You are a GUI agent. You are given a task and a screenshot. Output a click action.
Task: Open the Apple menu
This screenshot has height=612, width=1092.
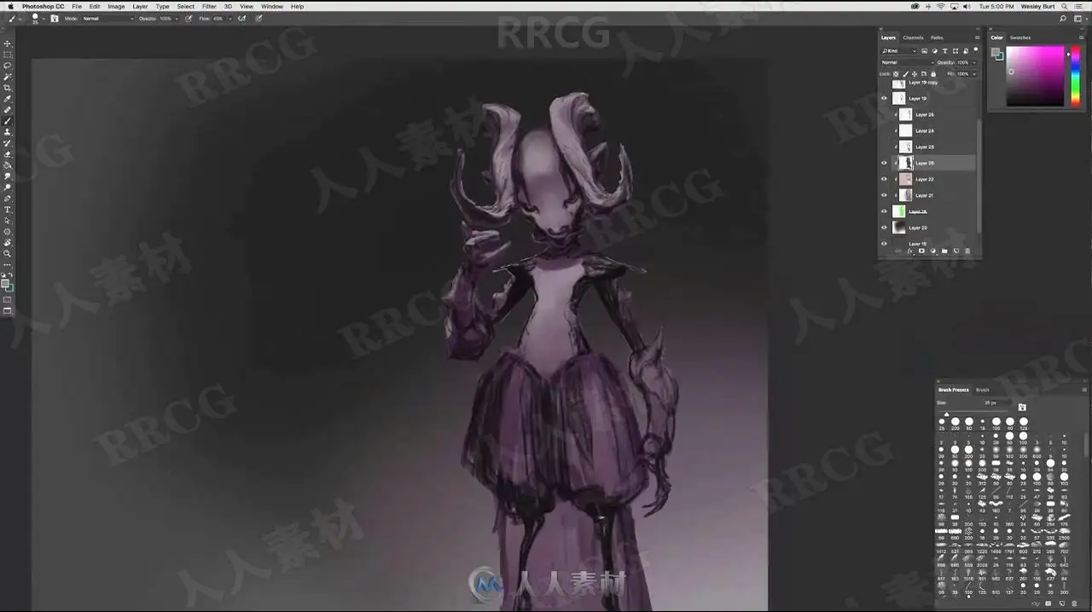click(10, 6)
